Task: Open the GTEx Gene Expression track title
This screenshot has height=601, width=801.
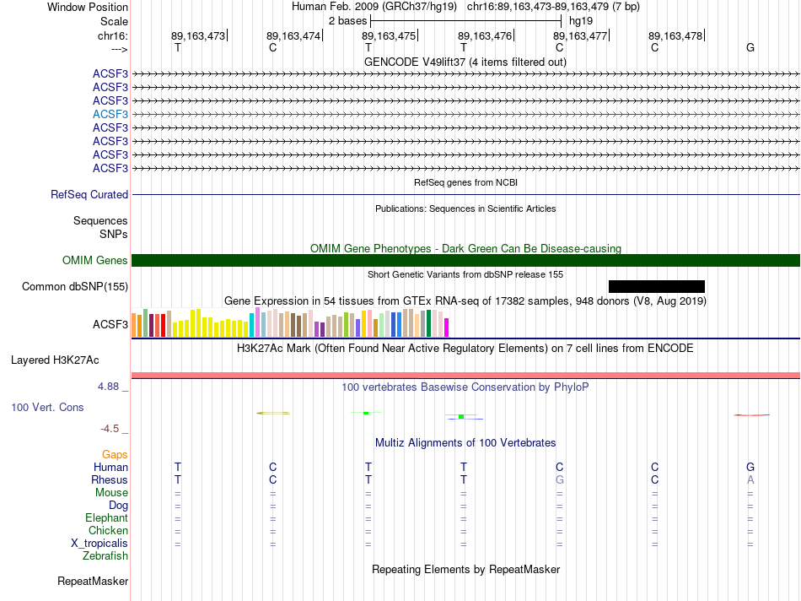Action: tap(465, 300)
